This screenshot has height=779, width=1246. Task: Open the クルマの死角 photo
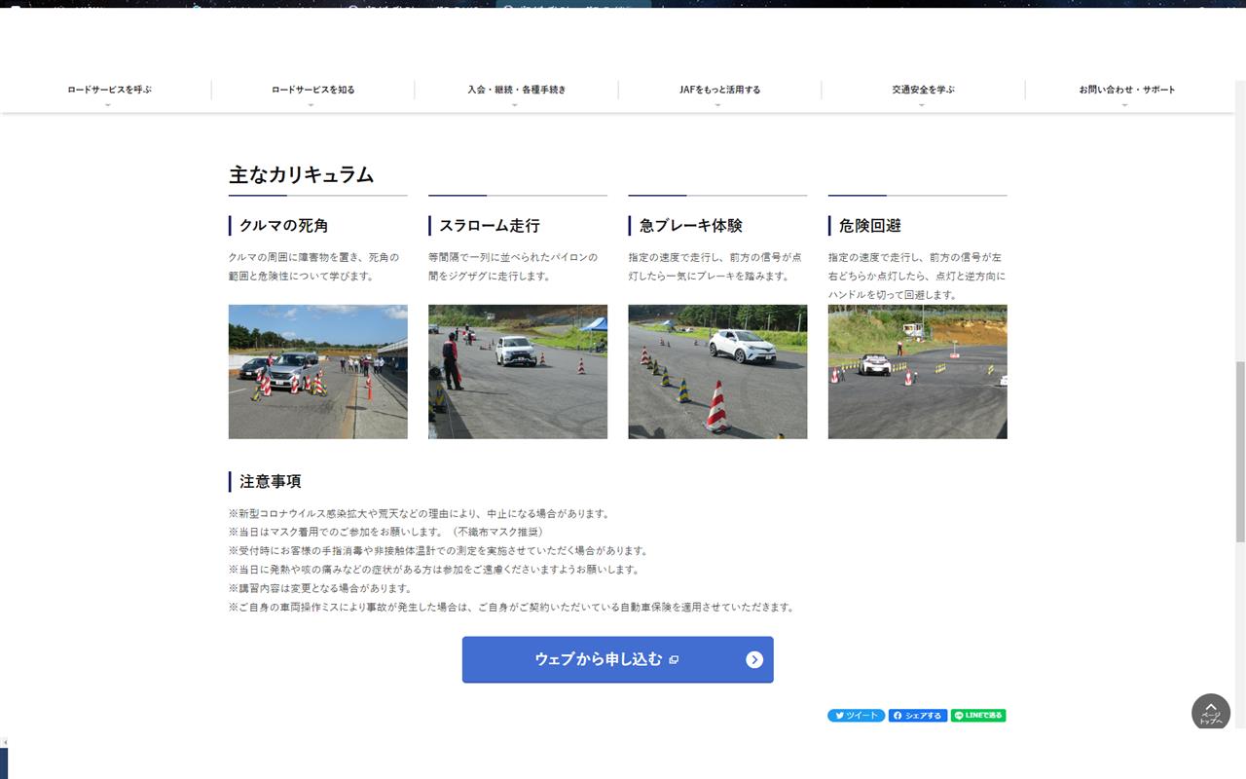[318, 372]
